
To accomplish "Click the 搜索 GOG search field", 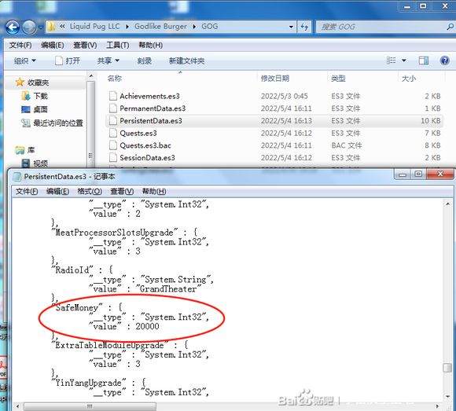I will click(382, 27).
